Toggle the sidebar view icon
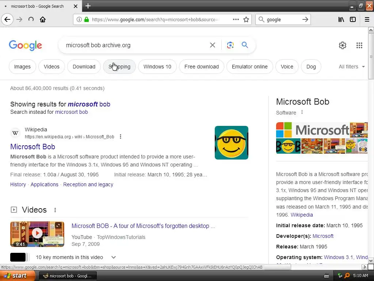 (353, 19)
